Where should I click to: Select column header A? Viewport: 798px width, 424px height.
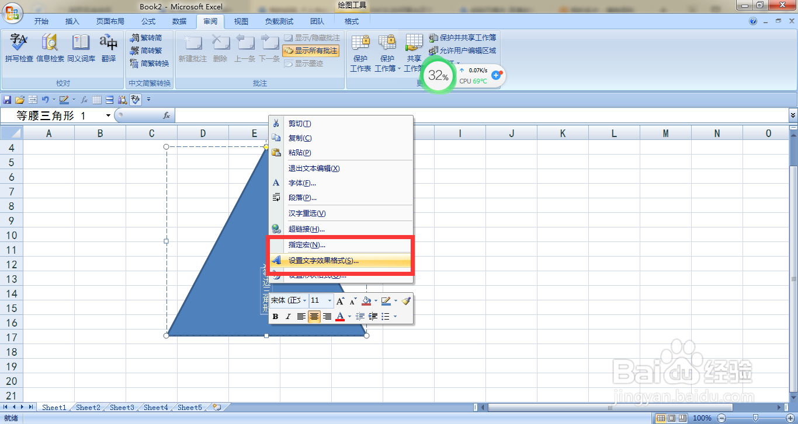pos(49,134)
